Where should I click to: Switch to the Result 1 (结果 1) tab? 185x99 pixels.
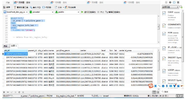pos(14,46)
